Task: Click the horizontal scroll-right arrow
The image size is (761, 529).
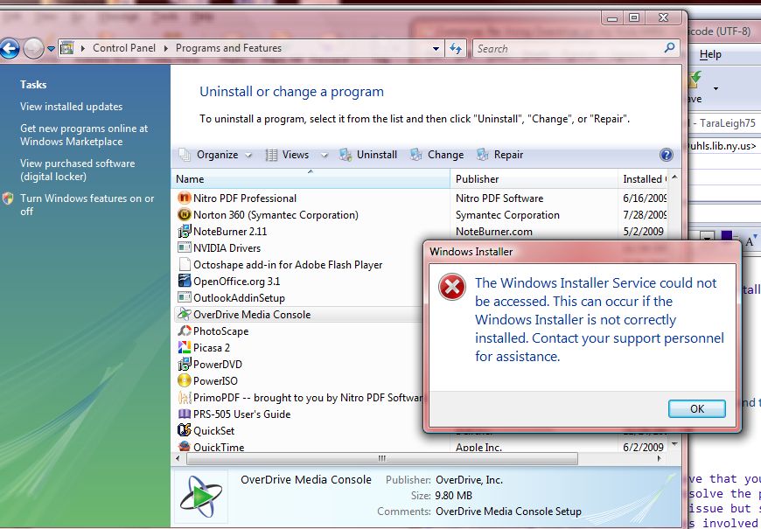Action: point(659,459)
